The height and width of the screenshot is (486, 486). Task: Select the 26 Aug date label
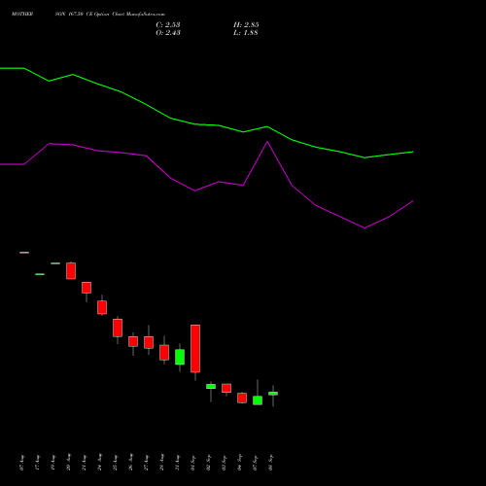130,463
